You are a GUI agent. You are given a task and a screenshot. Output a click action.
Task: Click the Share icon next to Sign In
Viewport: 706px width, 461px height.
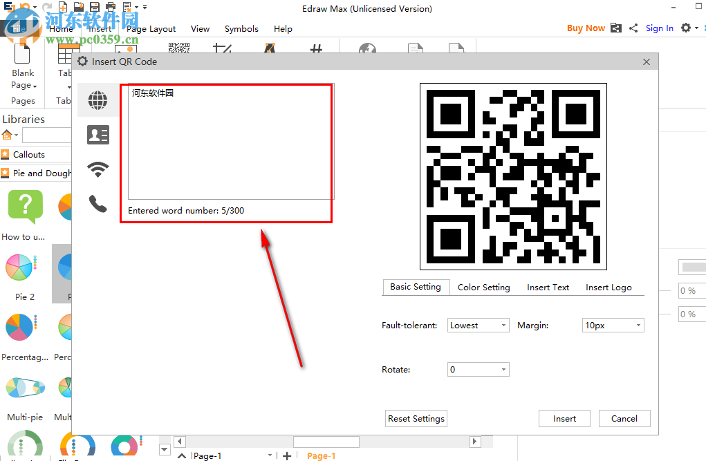(x=633, y=28)
